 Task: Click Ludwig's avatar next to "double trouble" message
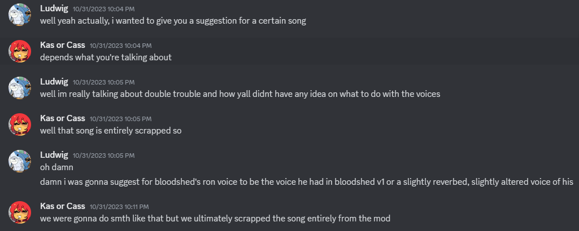[19, 88]
